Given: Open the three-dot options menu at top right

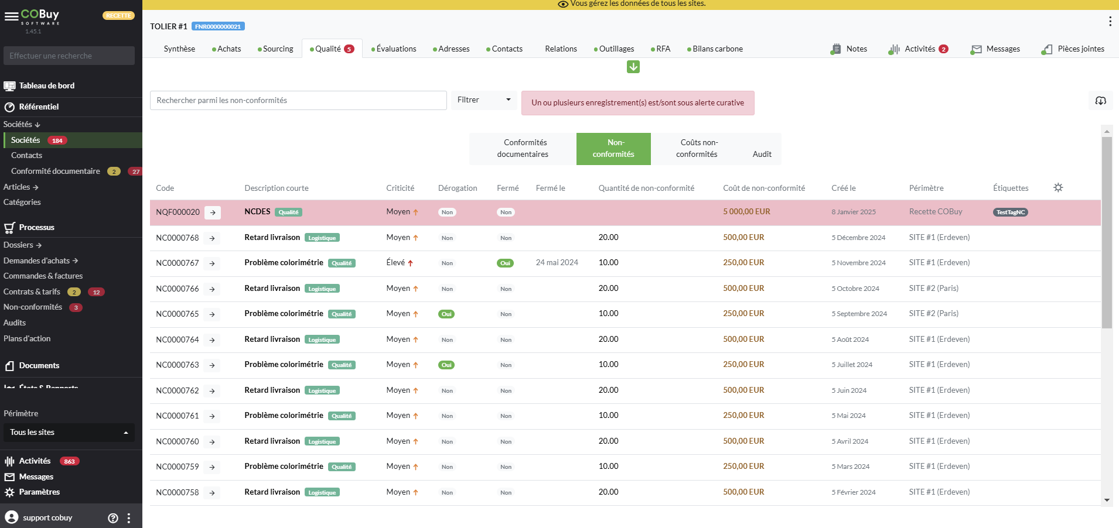Looking at the screenshot, I should pos(1110,22).
